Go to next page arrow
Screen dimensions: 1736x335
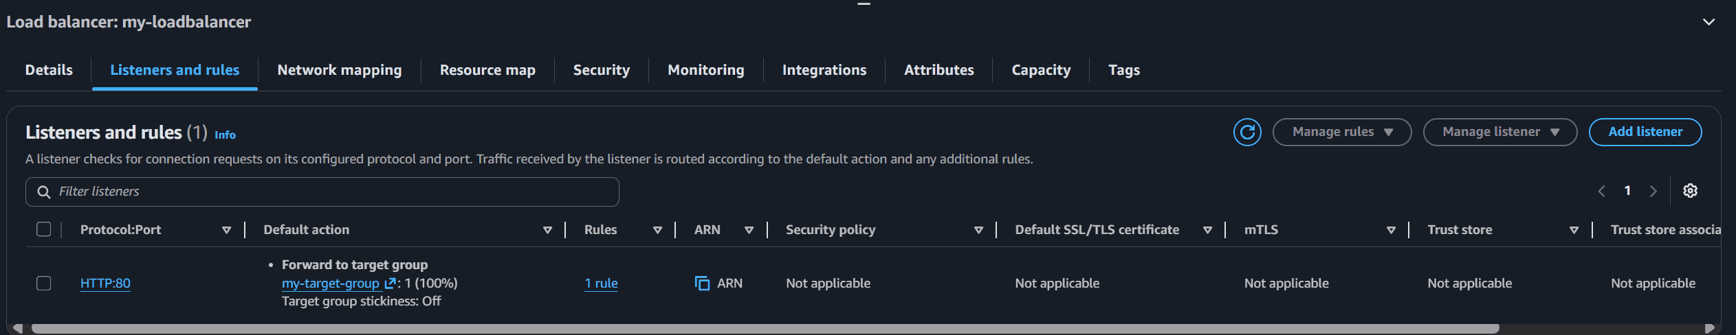pyautogui.click(x=1653, y=191)
